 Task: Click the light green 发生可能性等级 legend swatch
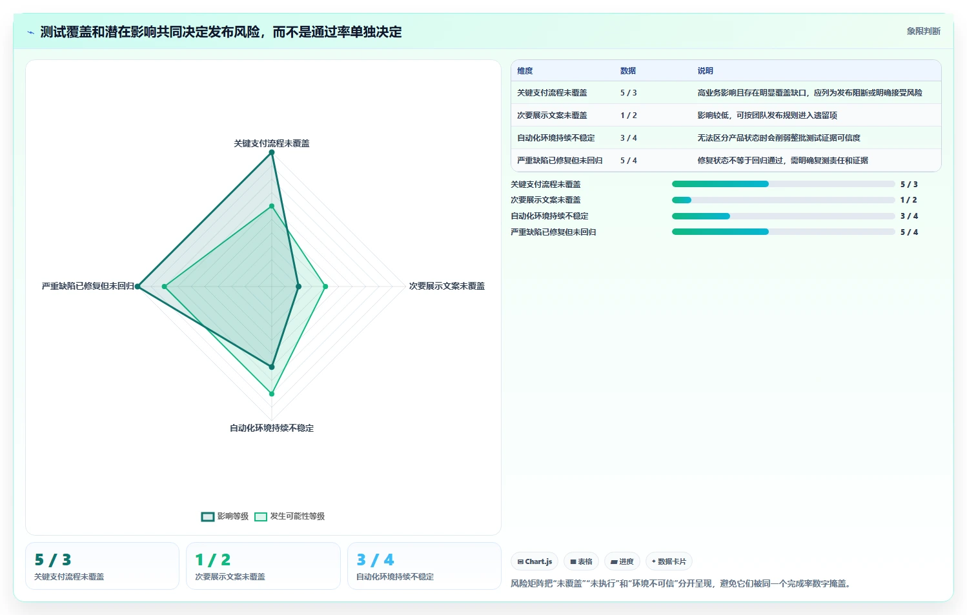point(261,516)
